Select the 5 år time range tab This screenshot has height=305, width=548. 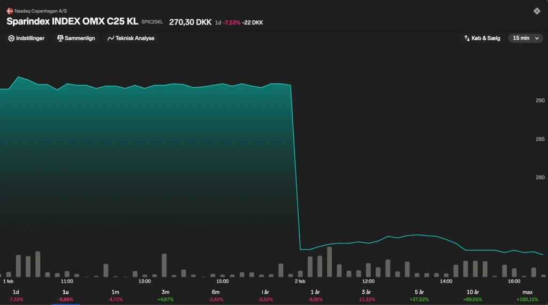pos(419,295)
